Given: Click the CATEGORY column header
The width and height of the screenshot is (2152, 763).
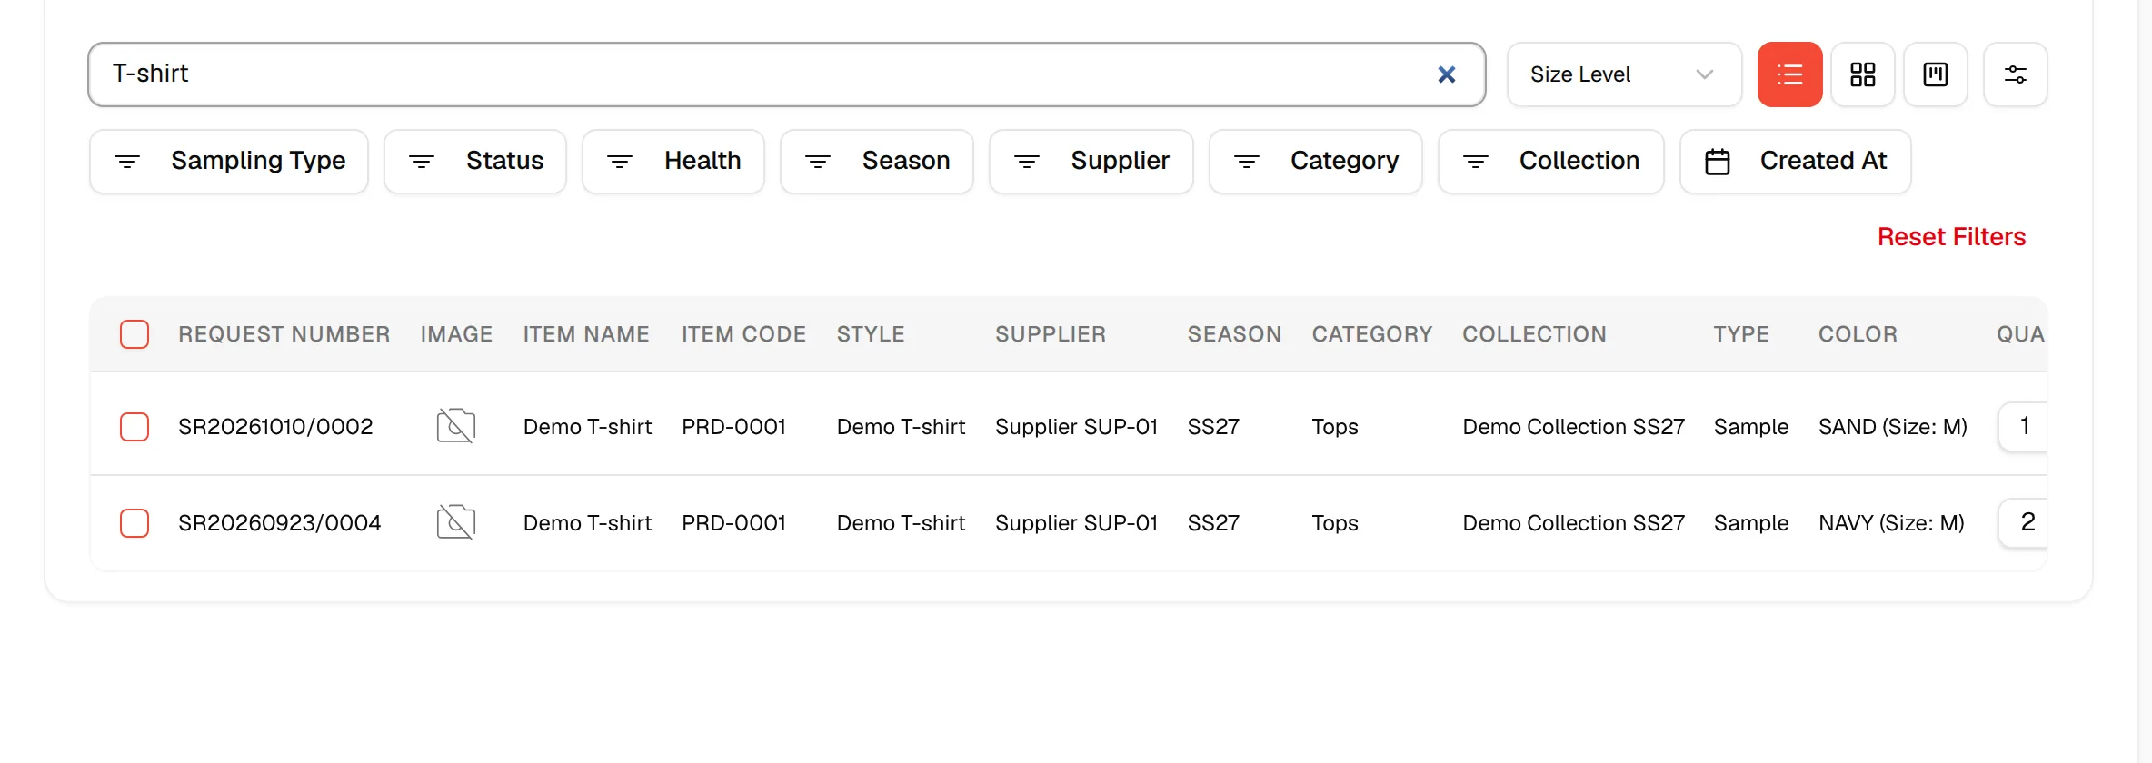Looking at the screenshot, I should (x=1372, y=334).
